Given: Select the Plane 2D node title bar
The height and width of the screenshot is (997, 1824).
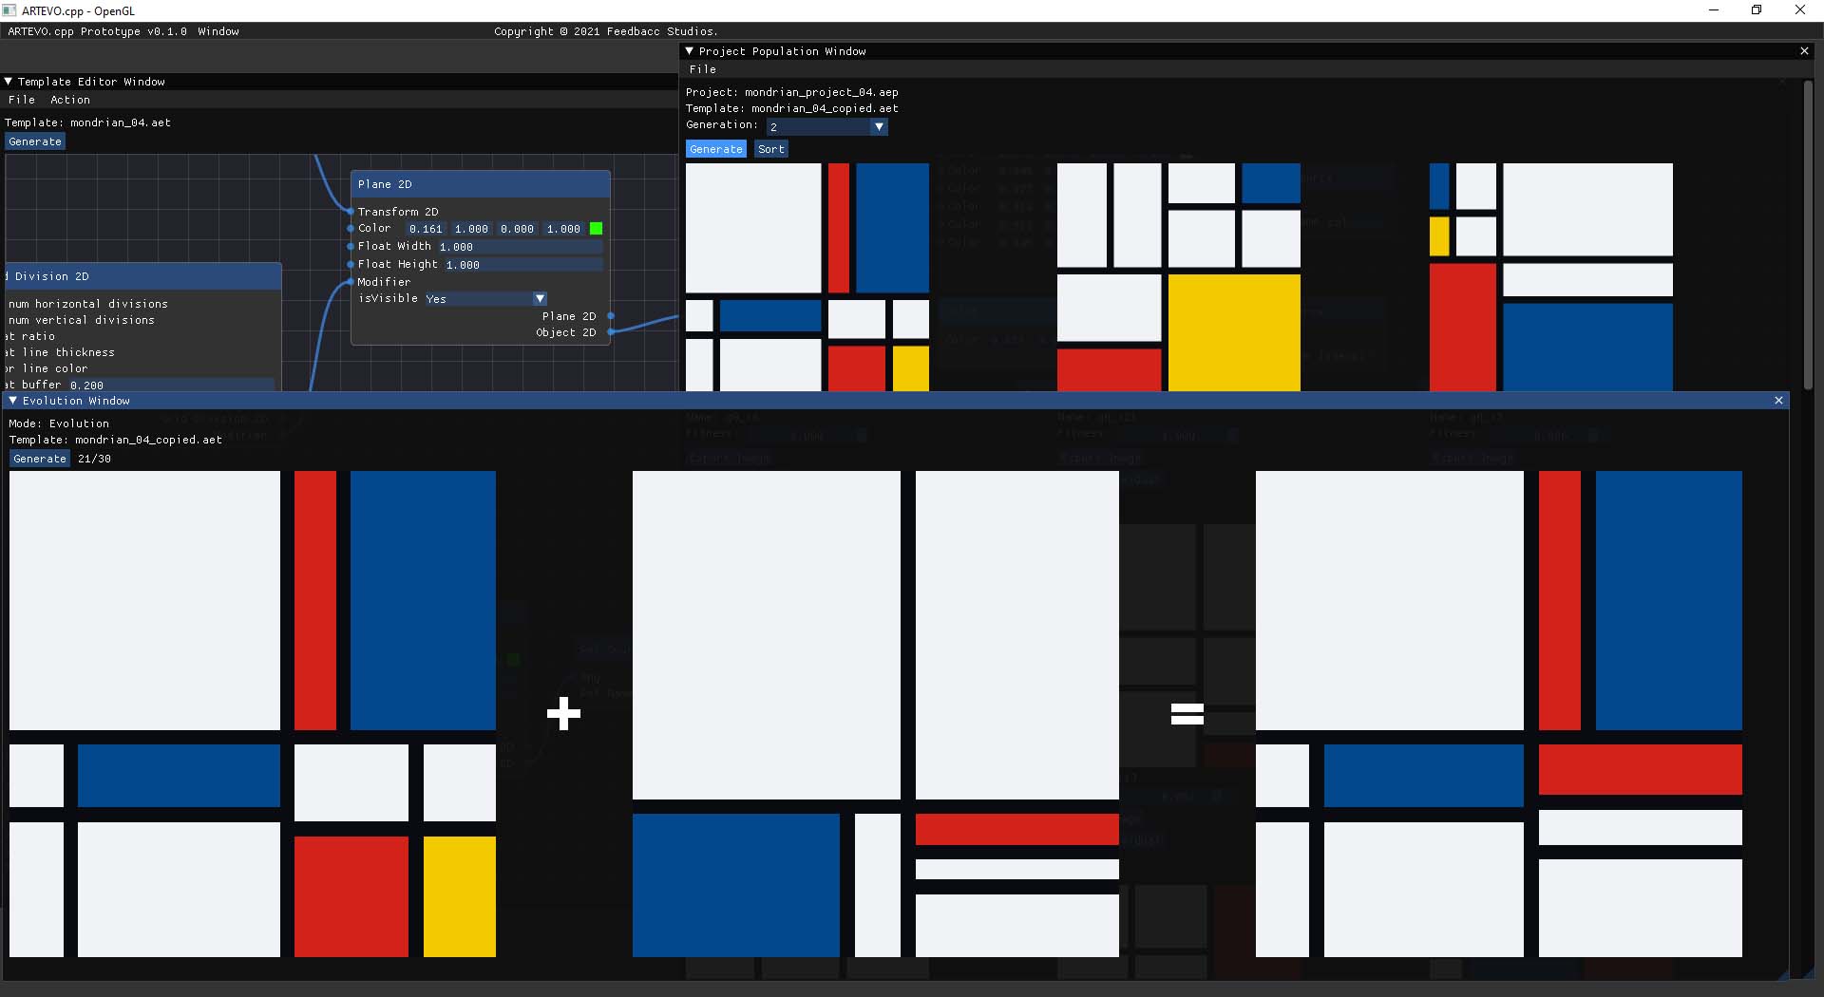Looking at the screenshot, I should click(x=481, y=184).
